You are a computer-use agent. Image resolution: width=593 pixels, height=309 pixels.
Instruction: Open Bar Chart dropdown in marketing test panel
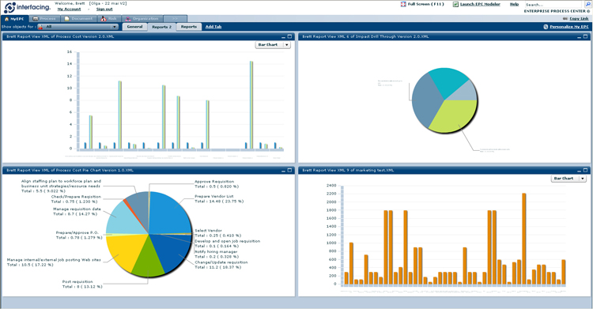pos(568,179)
